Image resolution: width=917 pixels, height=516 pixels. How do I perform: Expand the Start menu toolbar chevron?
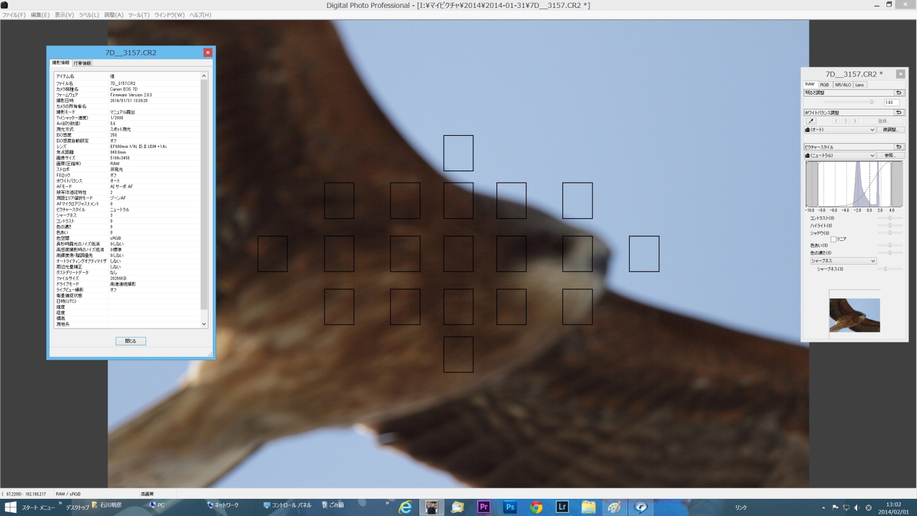60,503
